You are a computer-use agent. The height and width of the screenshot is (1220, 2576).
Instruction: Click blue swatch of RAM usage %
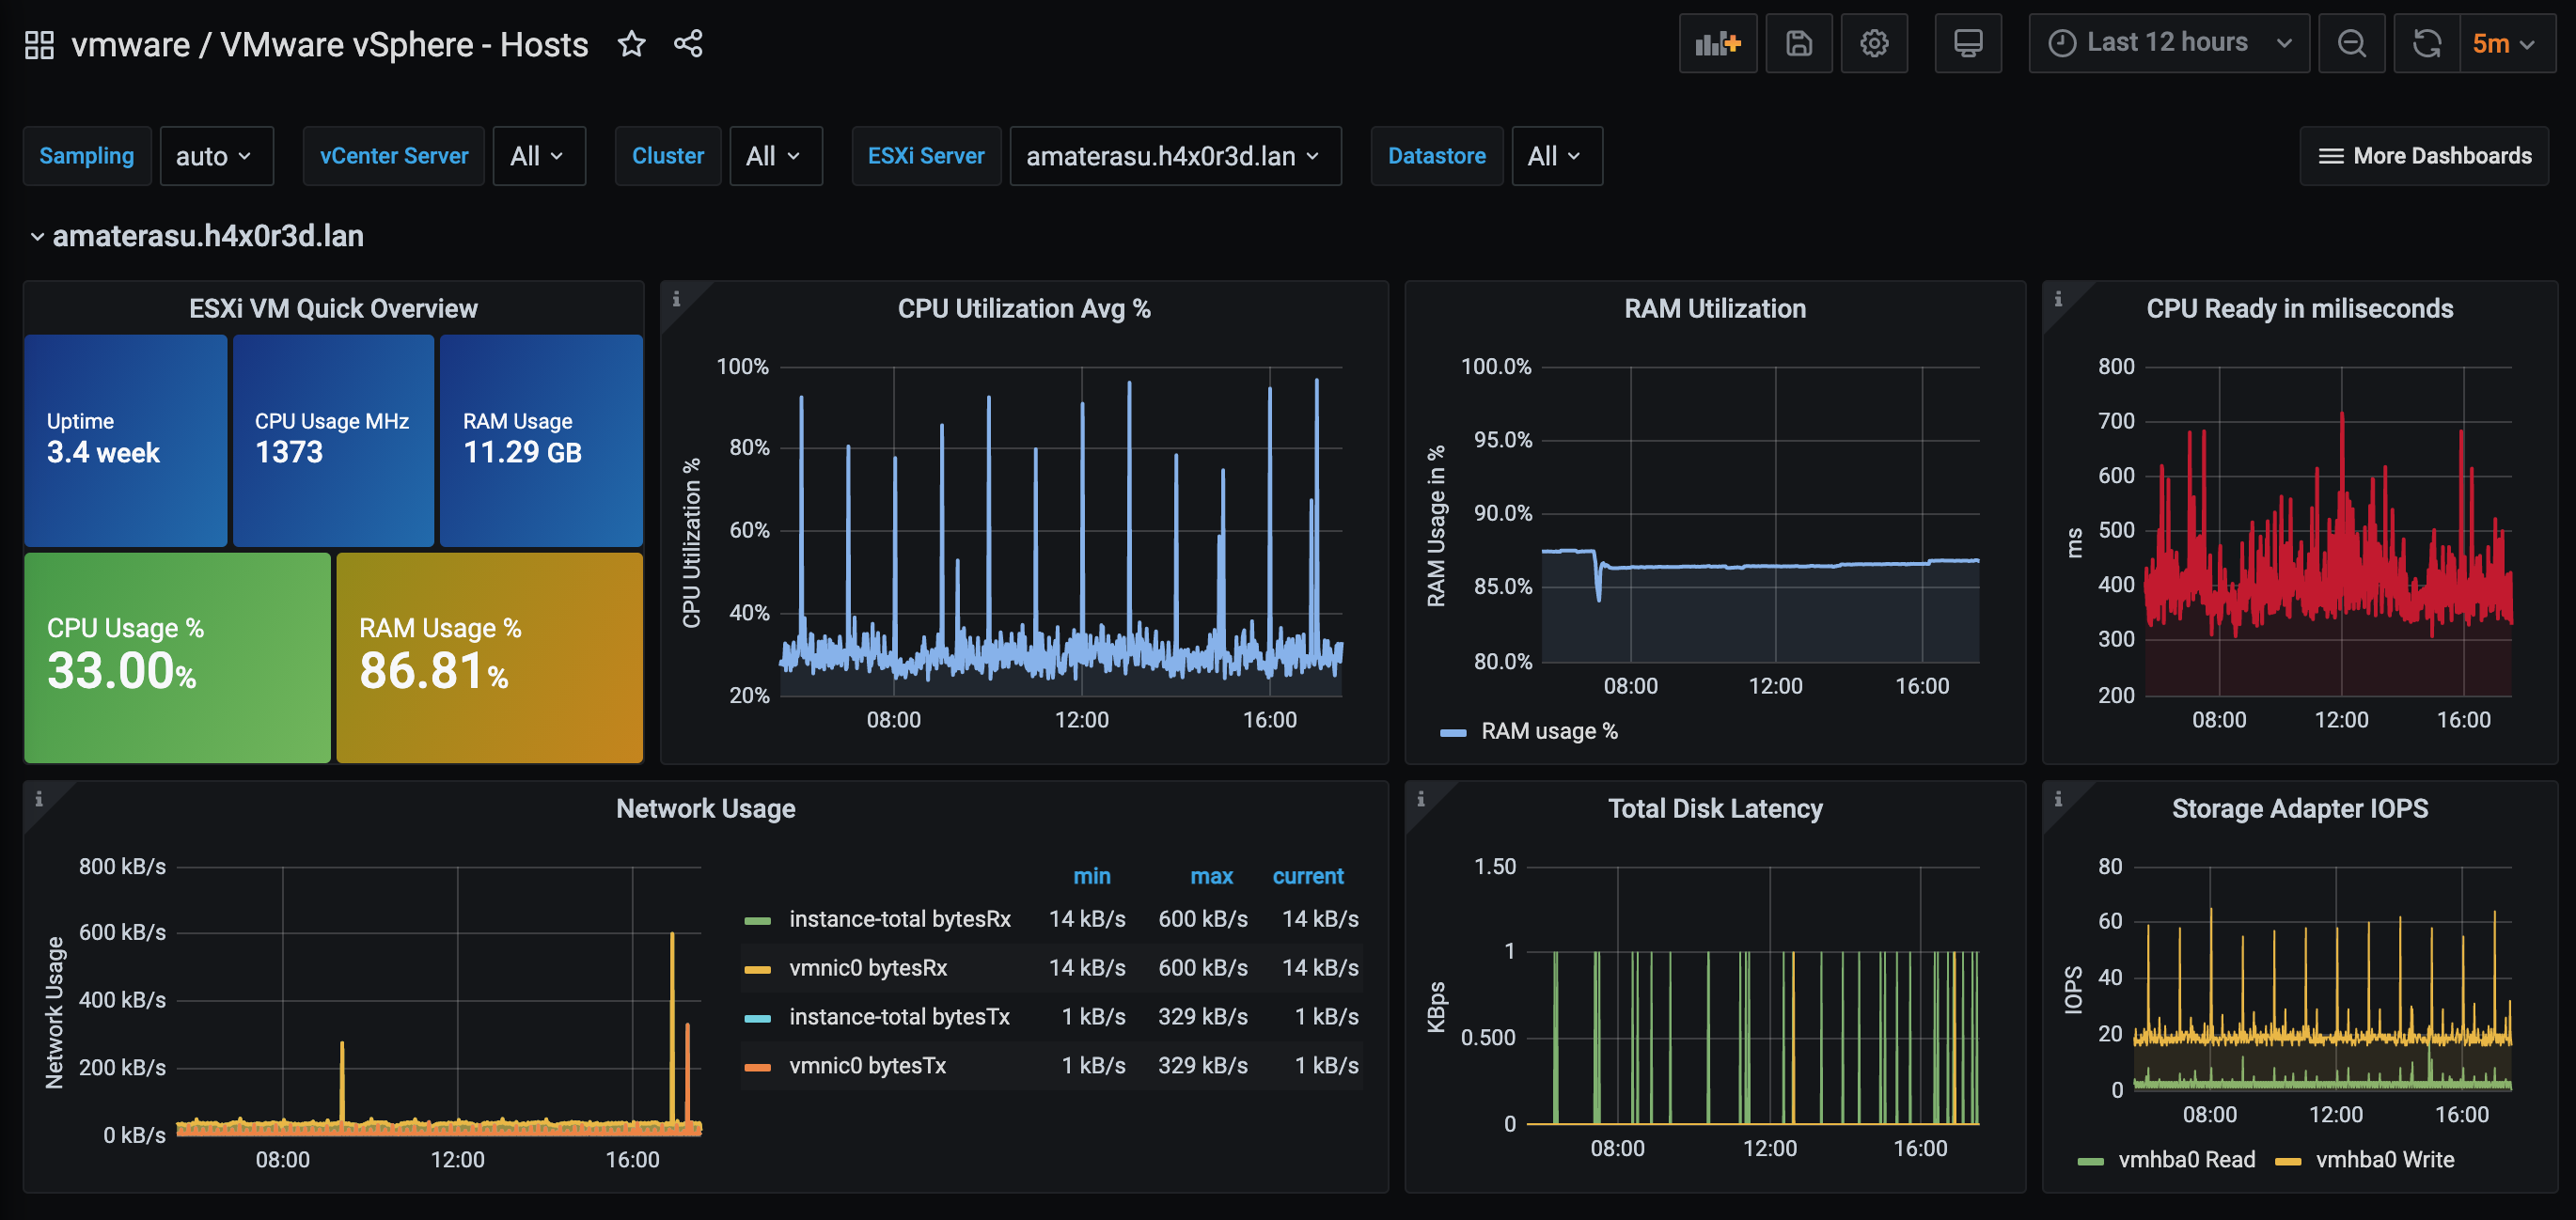[x=1453, y=733]
